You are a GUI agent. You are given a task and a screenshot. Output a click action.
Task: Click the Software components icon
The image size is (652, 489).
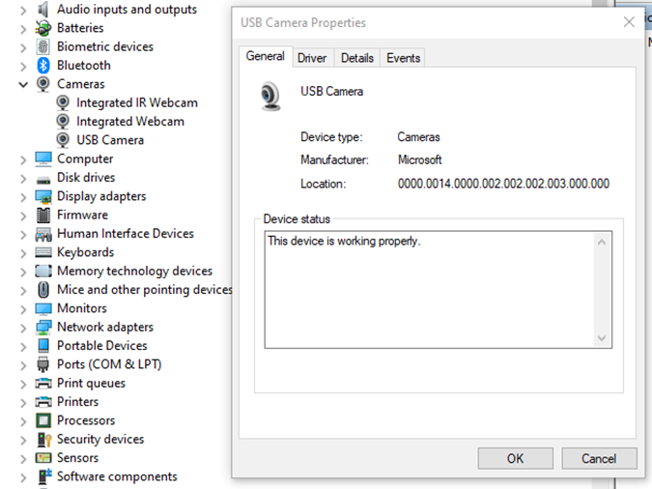tap(44, 476)
